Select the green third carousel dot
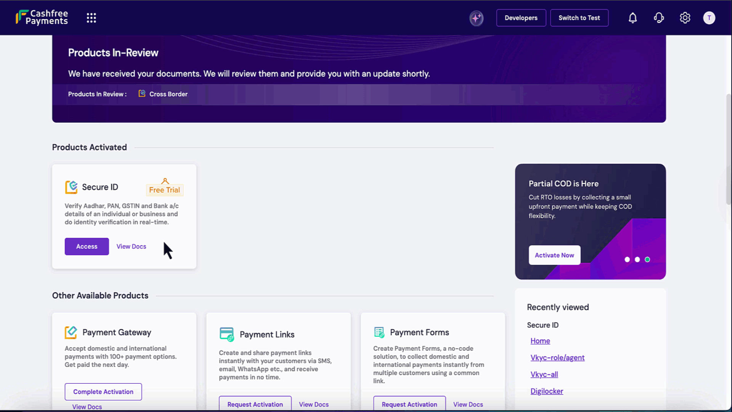This screenshot has height=412, width=732. [x=647, y=259]
